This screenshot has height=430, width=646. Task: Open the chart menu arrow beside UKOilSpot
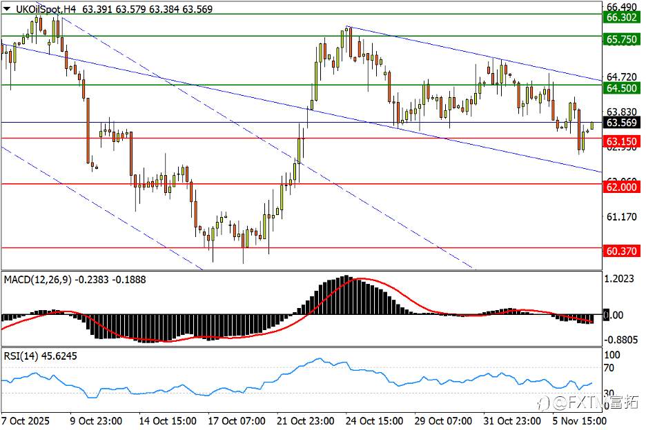pos(7,9)
